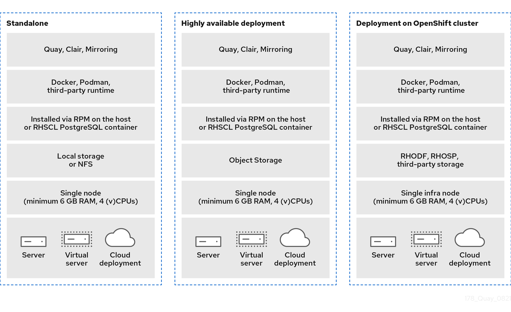Click Quay, Clair, Mirroring box under Standalone
The height and width of the screenshot is (312, 511).
(81, 49)
